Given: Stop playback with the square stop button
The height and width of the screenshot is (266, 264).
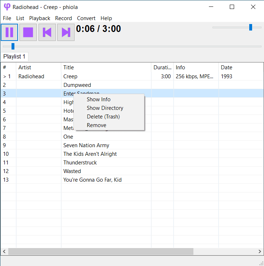Looking at the screenshot, I should coord(28,32).
